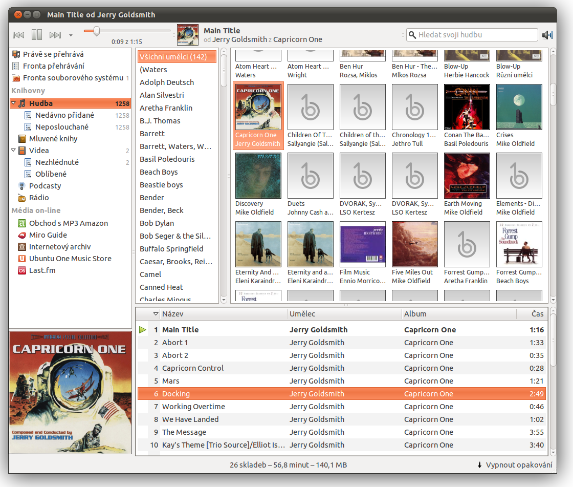Click the green playing indicator on Main Title

pyautogui.click(x=143, y=330)
